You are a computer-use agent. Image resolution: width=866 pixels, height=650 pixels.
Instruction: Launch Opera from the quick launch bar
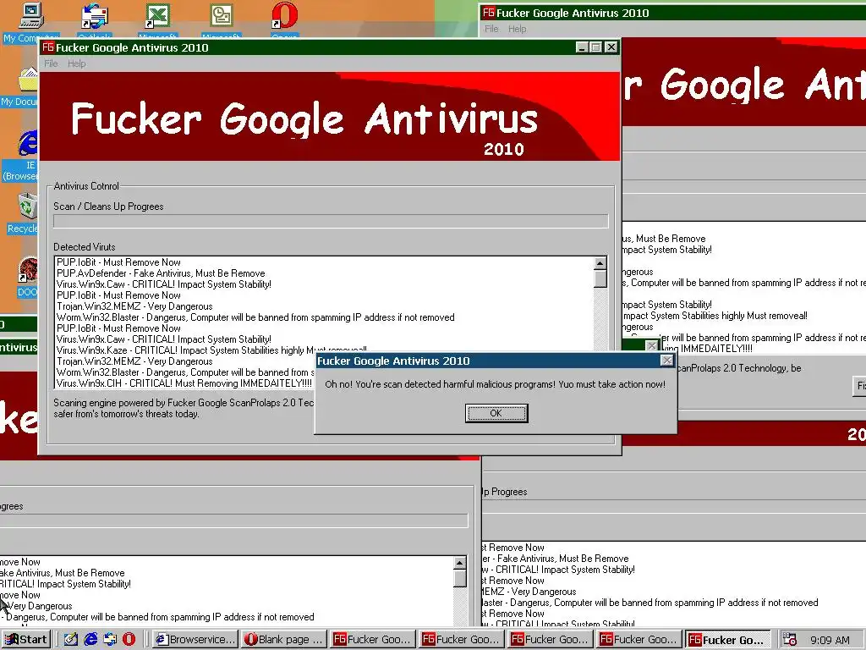click(129, 639)
